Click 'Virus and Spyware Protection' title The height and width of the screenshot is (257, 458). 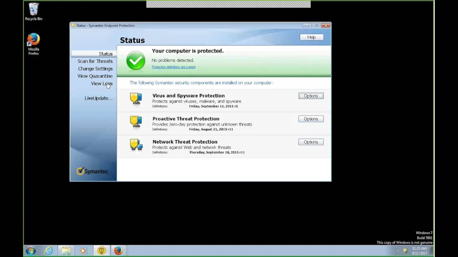pos(189,96)
